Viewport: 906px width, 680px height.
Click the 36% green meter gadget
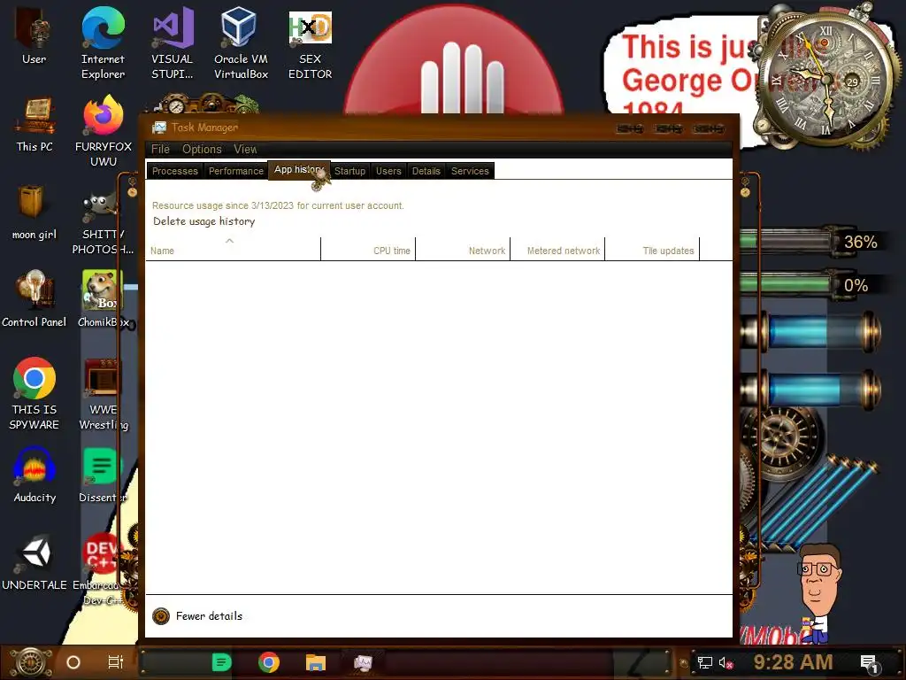[x=811, y=241]
